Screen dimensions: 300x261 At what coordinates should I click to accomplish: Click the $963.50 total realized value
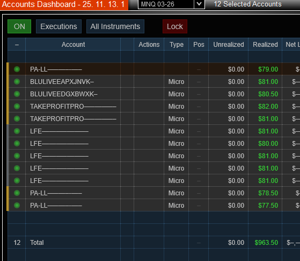coord(266,243)
